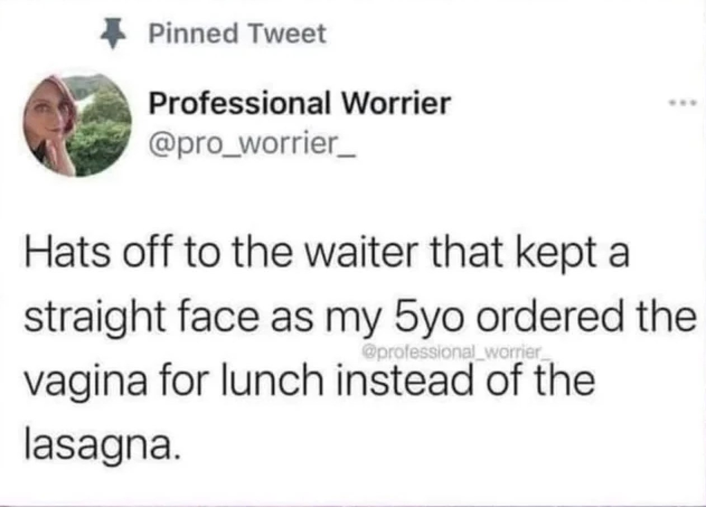Image resolution: width=706 pixels, height=507 pixels.
Task: Click the word "lunch" in the tweet
Action: [x=281, y=382]
